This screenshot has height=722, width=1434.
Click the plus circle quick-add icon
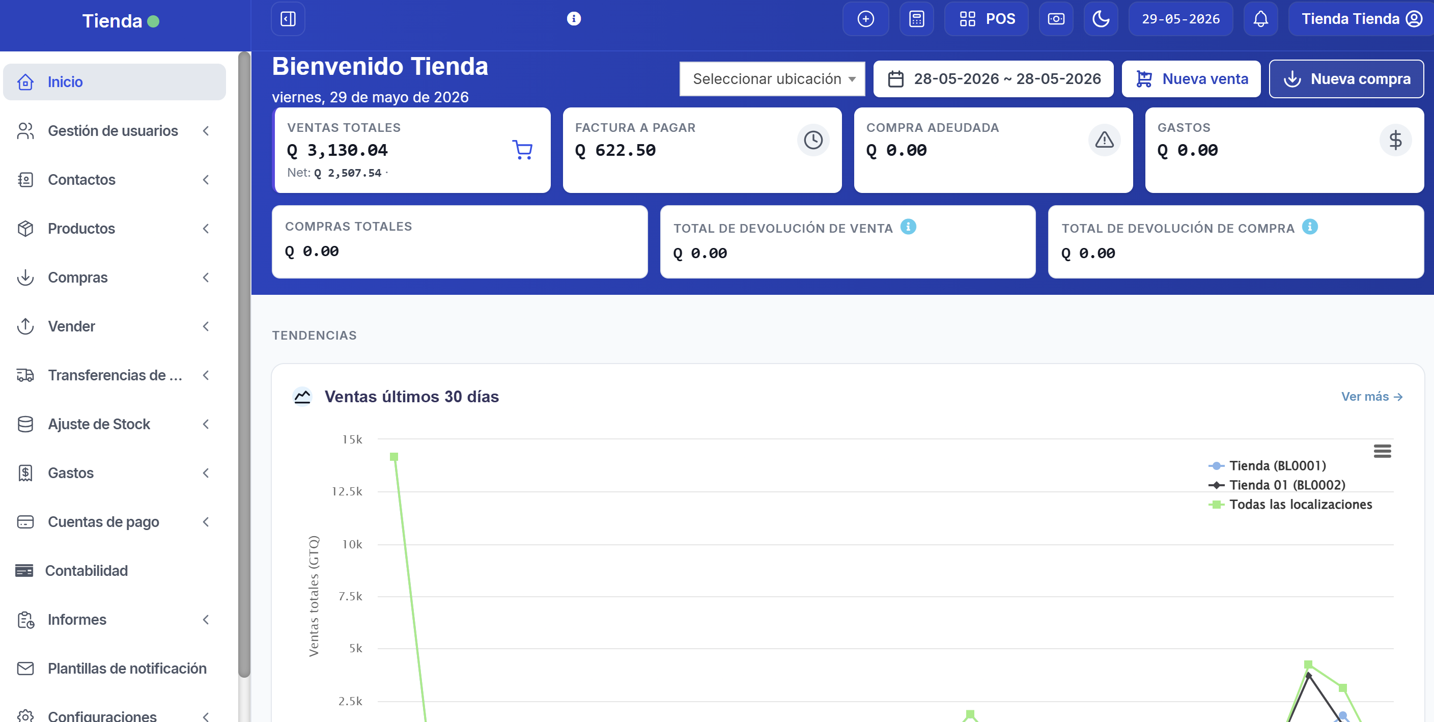[865, 19]
